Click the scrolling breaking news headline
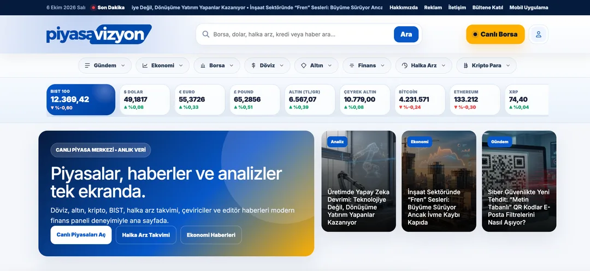 (x=257, y=8)
